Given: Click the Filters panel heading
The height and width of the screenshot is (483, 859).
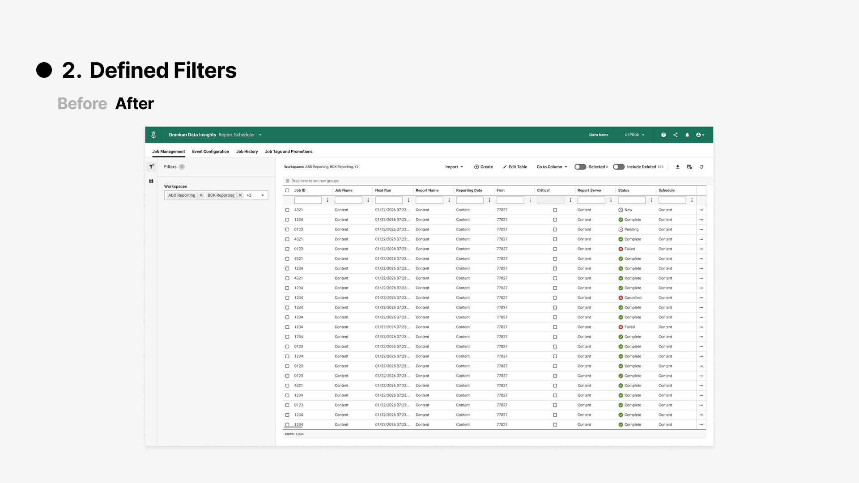Looking at the screenshot, I should click(170, 167).
